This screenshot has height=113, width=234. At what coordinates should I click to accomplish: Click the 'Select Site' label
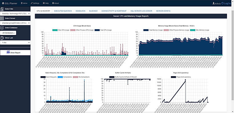(9, 9)
